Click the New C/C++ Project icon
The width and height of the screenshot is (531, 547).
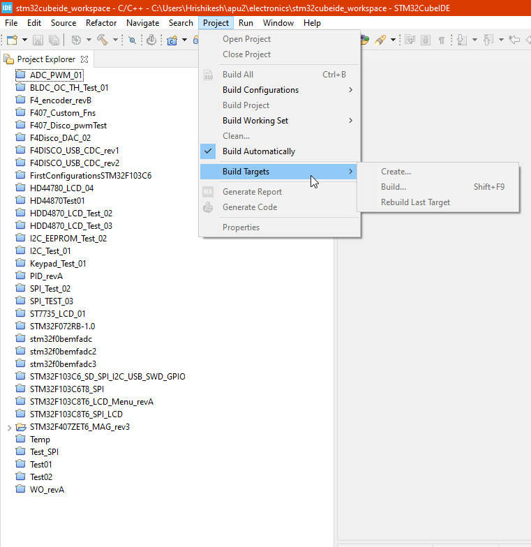172,40
